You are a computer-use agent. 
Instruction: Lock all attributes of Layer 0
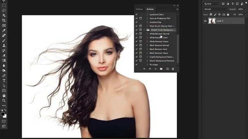[228, 15]
